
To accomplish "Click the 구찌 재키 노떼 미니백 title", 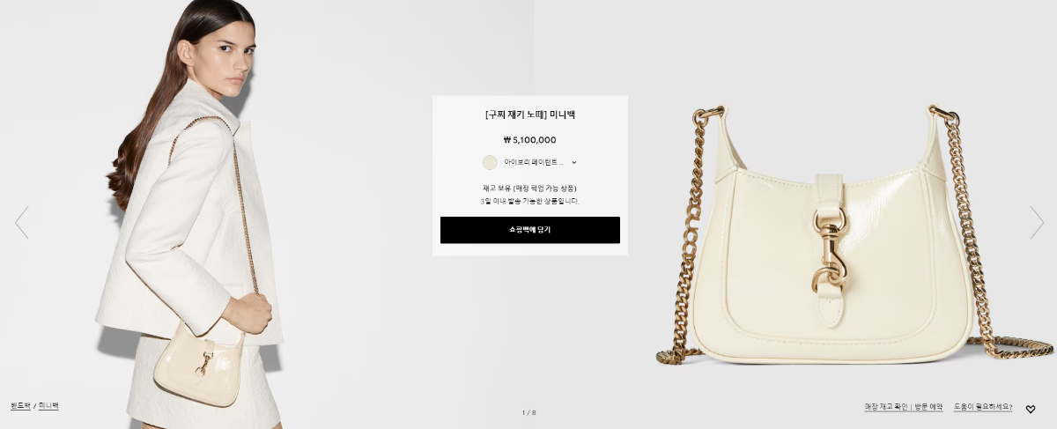I will click(530, 115).
